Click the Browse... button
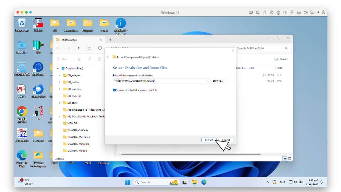Image resolution: width=341 pixels, height=192 pixels. click(x=218, y=81)
